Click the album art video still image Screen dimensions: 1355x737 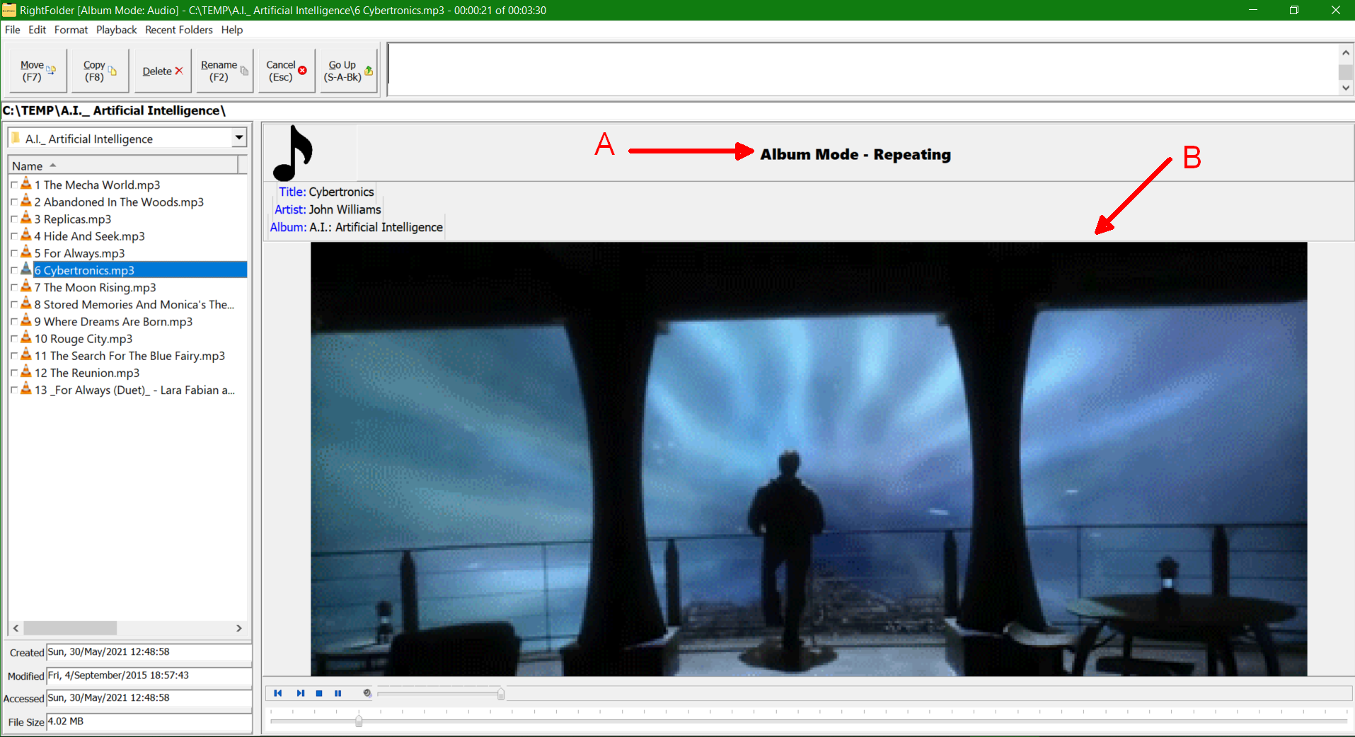point(809,459)
